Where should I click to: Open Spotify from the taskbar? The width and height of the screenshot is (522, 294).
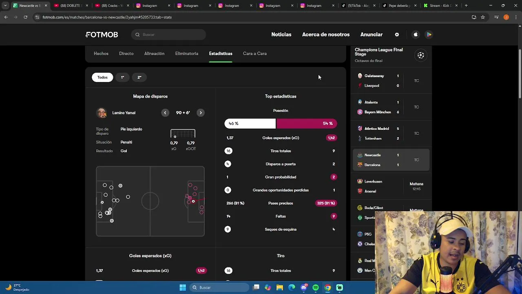[x=316, y=287]
